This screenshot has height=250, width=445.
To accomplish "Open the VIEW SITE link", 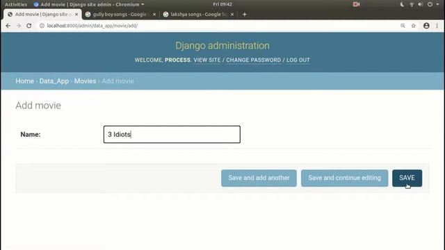I will pyautogui.click(x=207, y=60).
